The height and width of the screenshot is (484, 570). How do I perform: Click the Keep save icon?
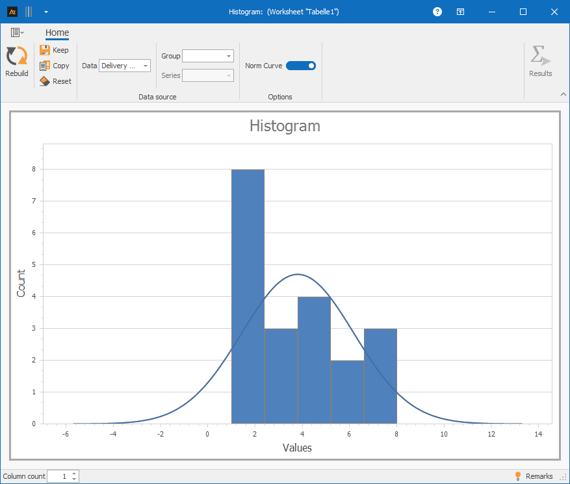pyautogui.click(x=44, y=50)
